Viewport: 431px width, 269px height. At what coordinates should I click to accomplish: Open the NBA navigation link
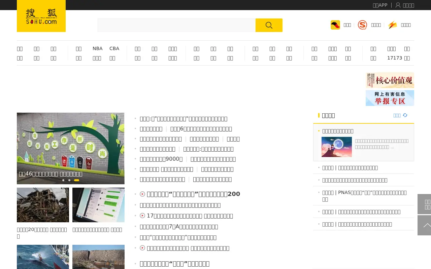click(97, 48)
